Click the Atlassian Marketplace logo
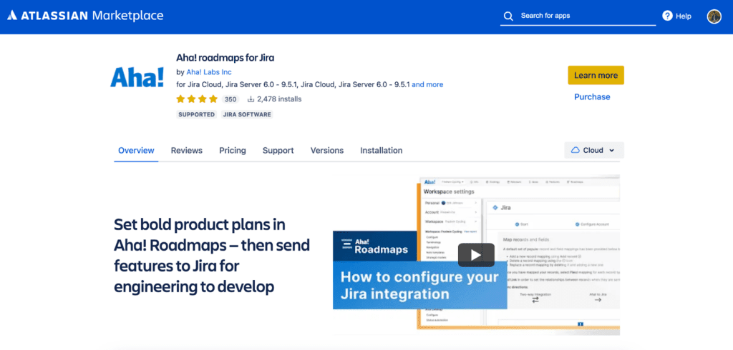The width and height of the screenshot is (733, 350). [x=86, y=16]
